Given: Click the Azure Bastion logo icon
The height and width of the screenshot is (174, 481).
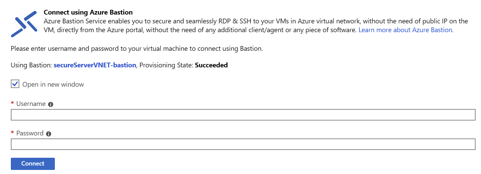Looking at the screenshot, I should 24,24.
